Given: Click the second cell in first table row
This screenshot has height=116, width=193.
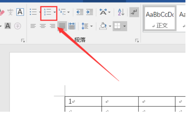Looking at the screenshot, I should pos(120,101).
